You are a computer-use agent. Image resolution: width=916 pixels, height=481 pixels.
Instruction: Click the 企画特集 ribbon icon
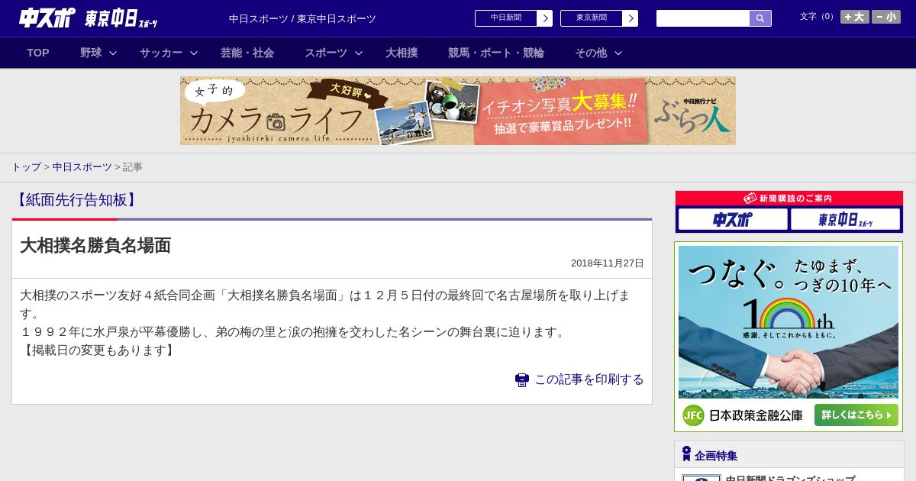coord(686,454)
